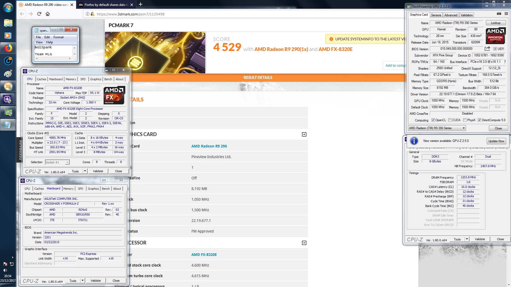
Task: Click GPU-Z screenshot camera icon
Action: tap(499, 14)
